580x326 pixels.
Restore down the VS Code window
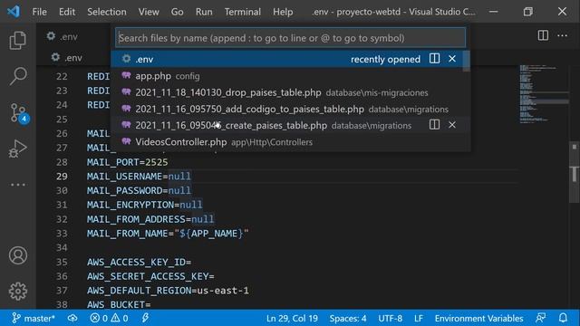[x=527, y=12]
